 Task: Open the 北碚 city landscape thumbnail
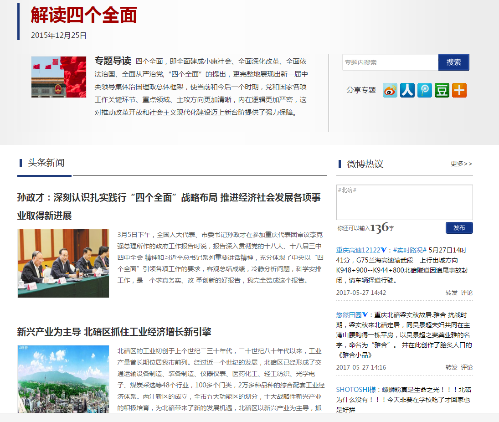pos(63,379)
